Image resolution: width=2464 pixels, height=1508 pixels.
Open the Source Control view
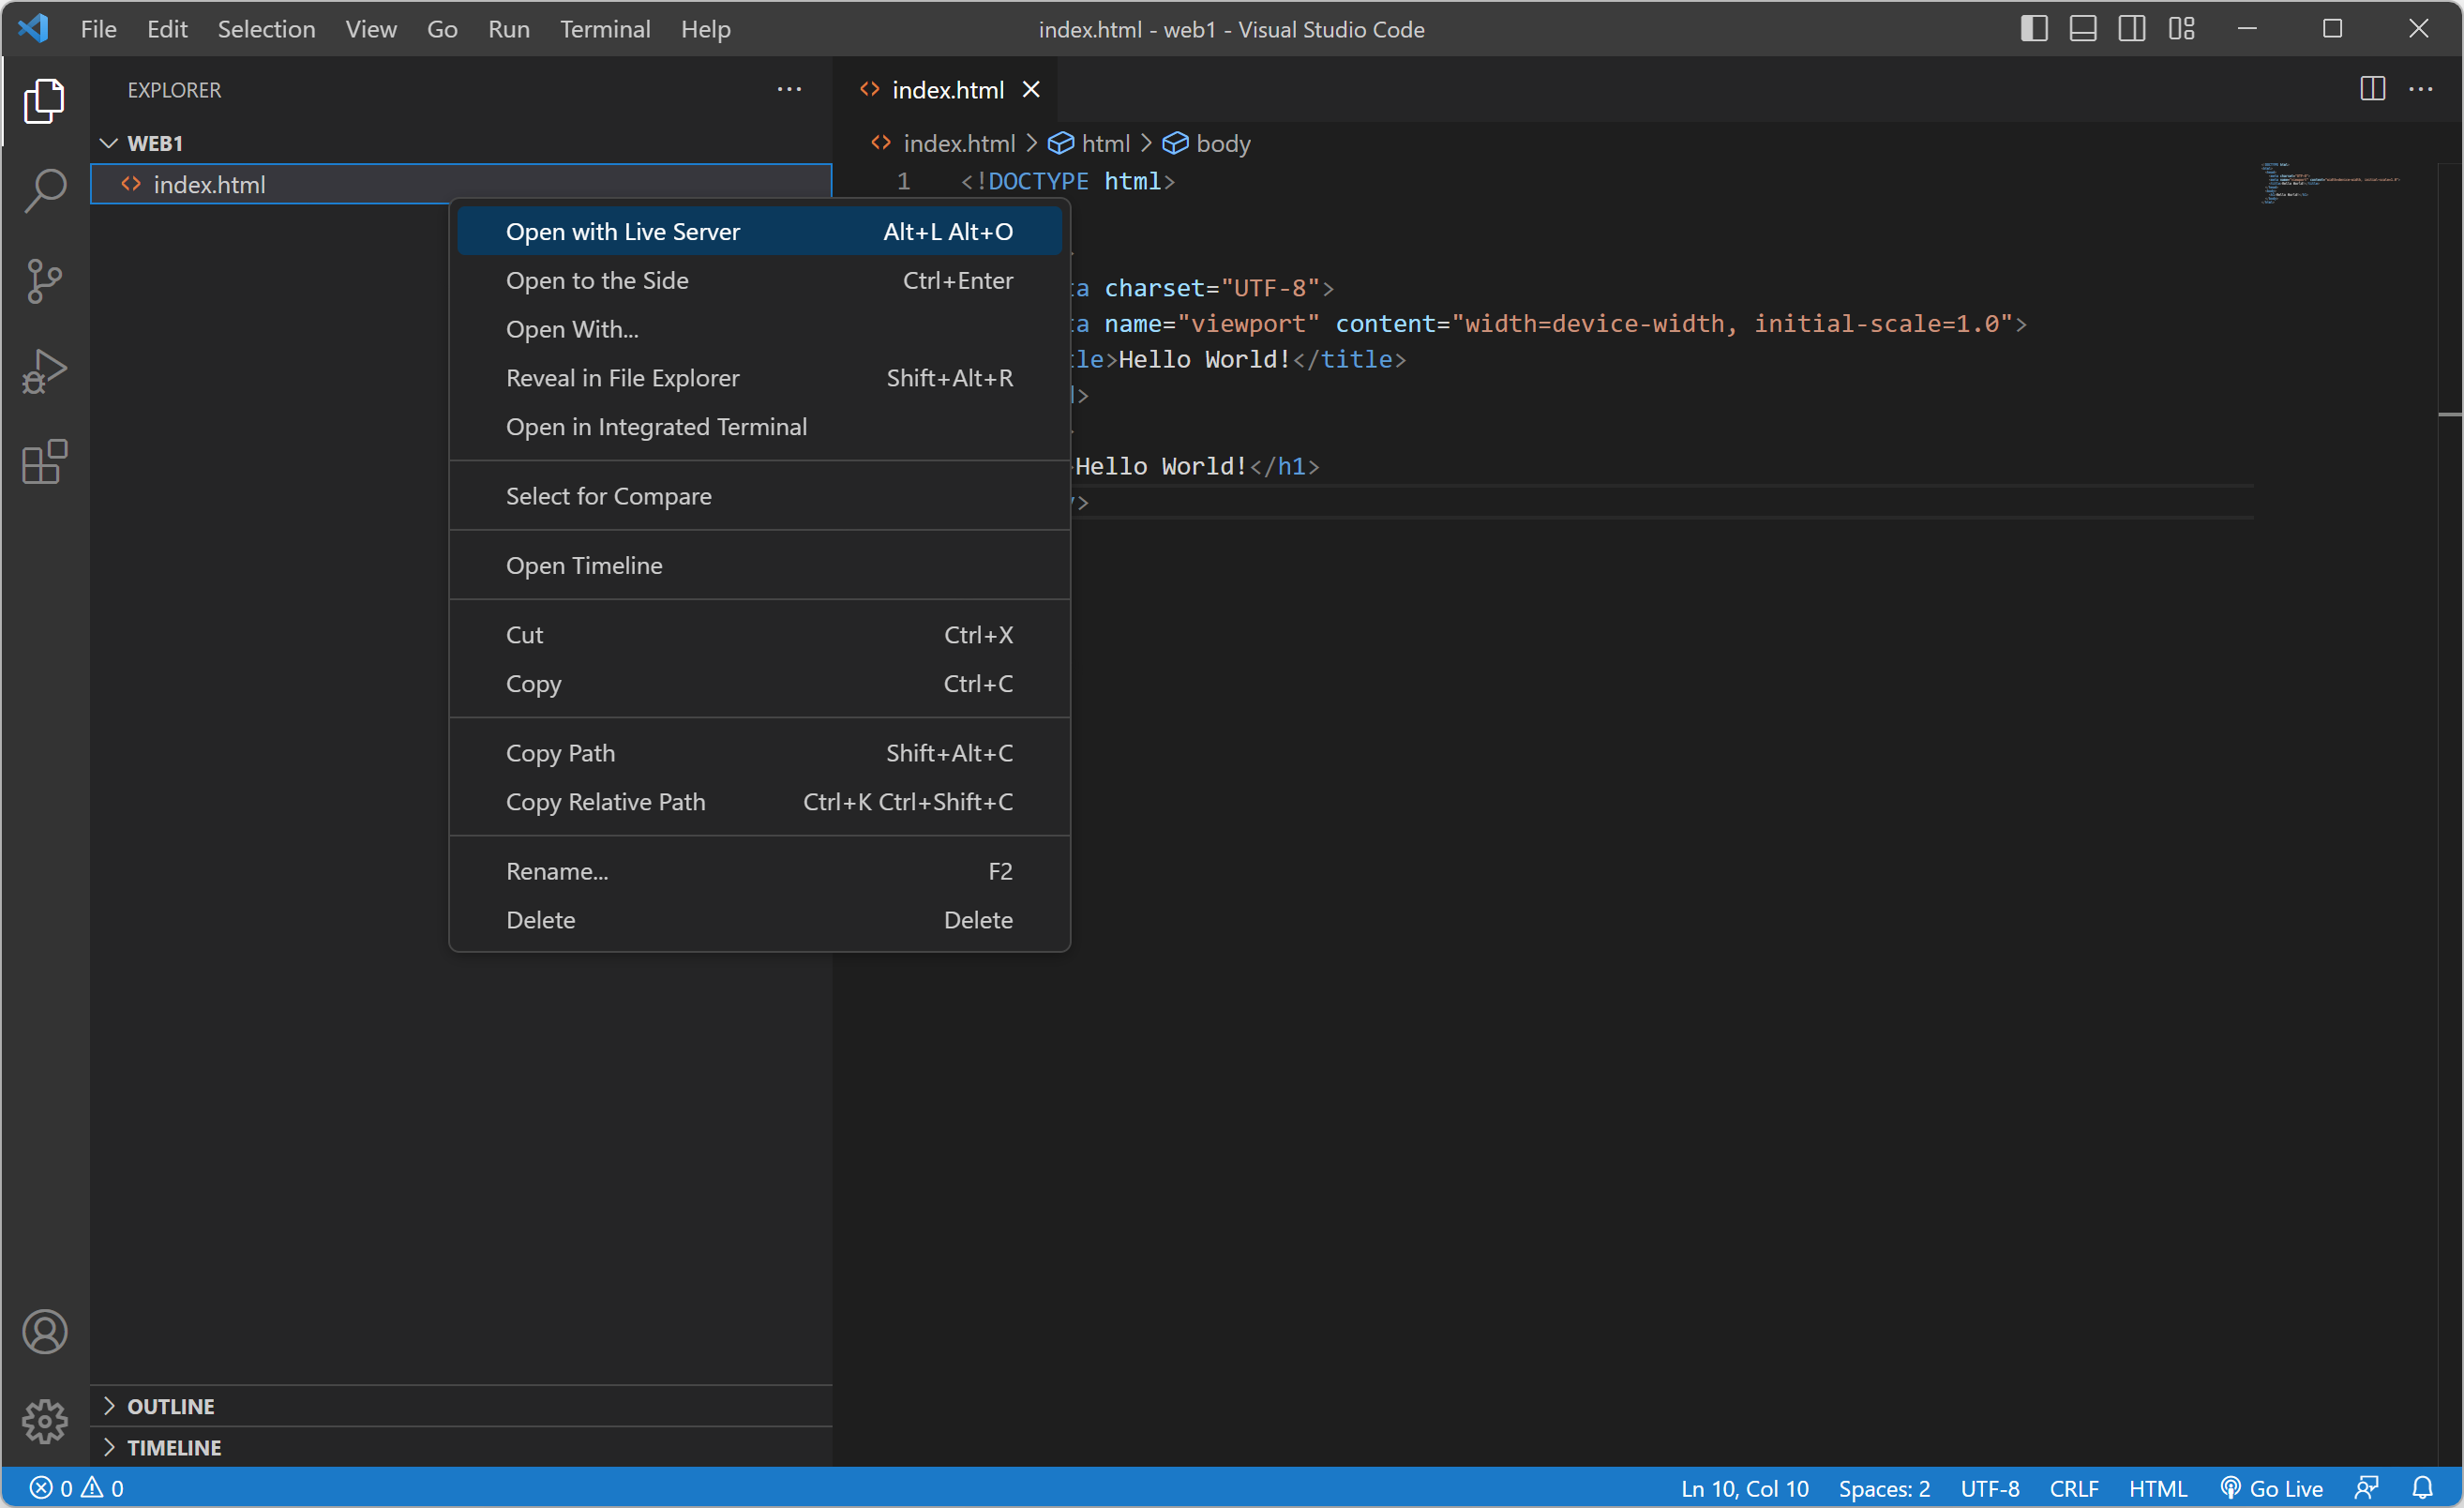[x=44, y=281]
